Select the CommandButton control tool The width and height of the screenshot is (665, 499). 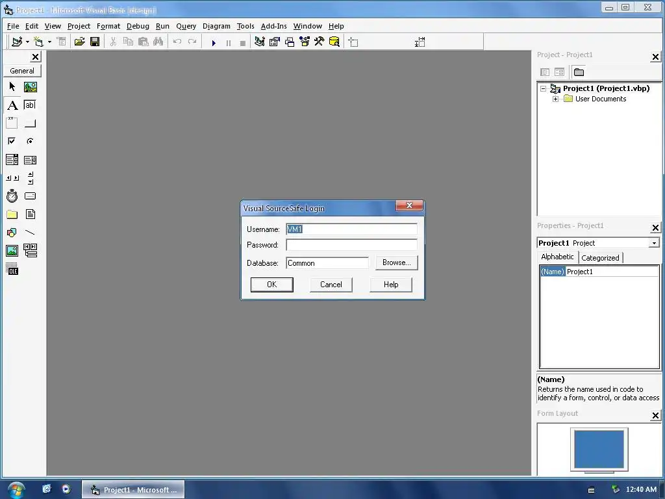[x=30, y=123]
